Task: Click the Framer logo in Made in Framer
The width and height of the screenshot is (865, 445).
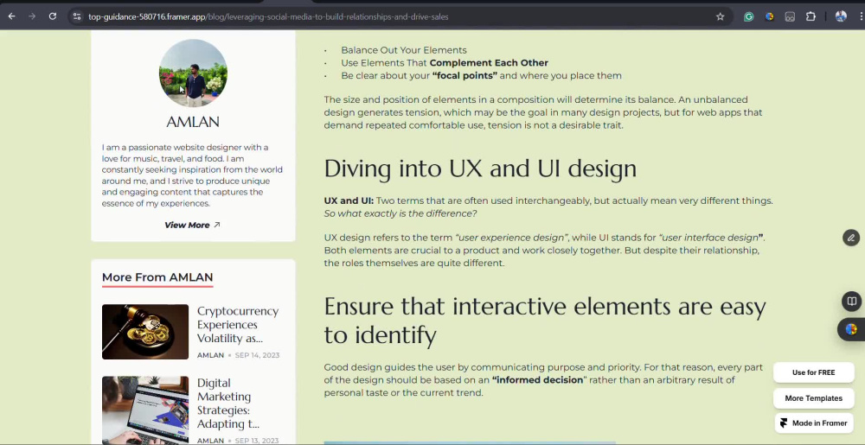Action: [784, 423]
